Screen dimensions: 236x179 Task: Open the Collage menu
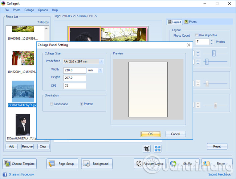point(29,10)
